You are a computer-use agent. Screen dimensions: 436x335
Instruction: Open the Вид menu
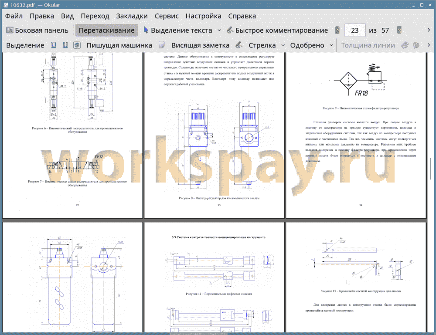(x=67, y=16)
